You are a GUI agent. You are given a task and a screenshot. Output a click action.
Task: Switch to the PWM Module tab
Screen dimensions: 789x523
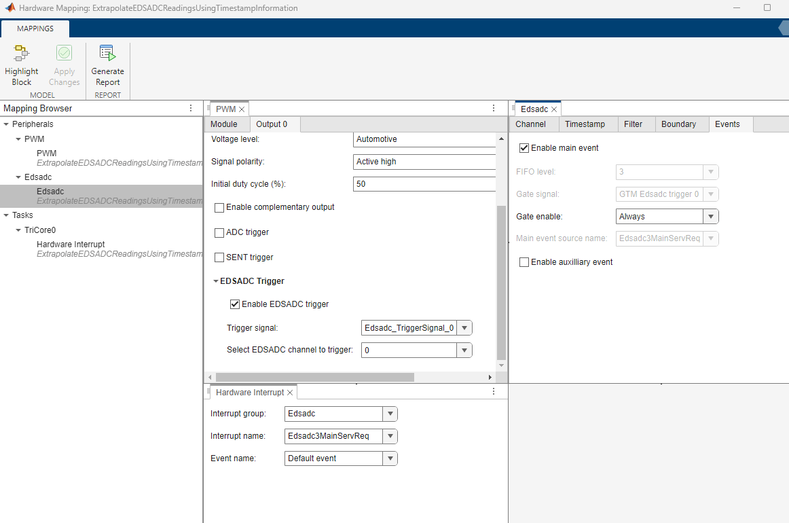(x=224, y=124)
